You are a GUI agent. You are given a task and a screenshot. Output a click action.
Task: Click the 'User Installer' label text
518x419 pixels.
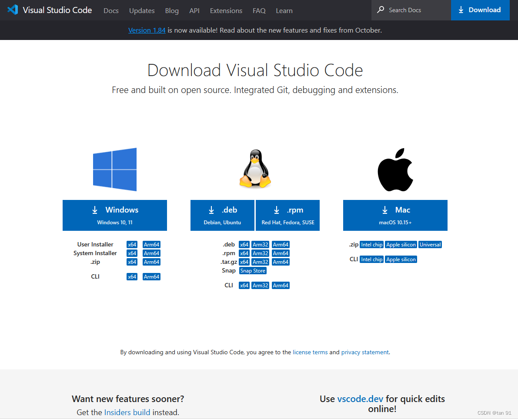(95, 244)
